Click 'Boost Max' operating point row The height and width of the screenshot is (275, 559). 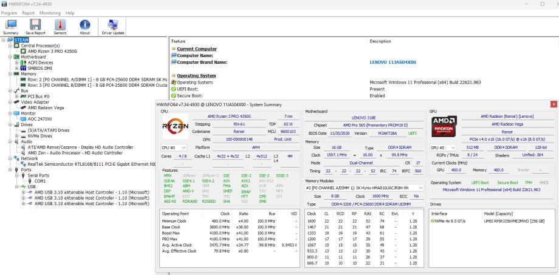(230, 233)
